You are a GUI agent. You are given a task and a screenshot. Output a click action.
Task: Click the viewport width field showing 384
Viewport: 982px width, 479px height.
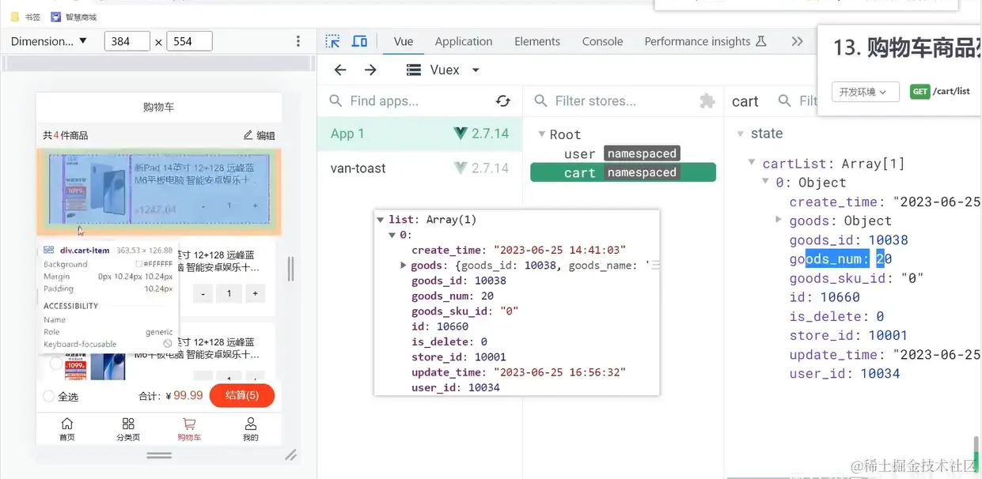127,41
